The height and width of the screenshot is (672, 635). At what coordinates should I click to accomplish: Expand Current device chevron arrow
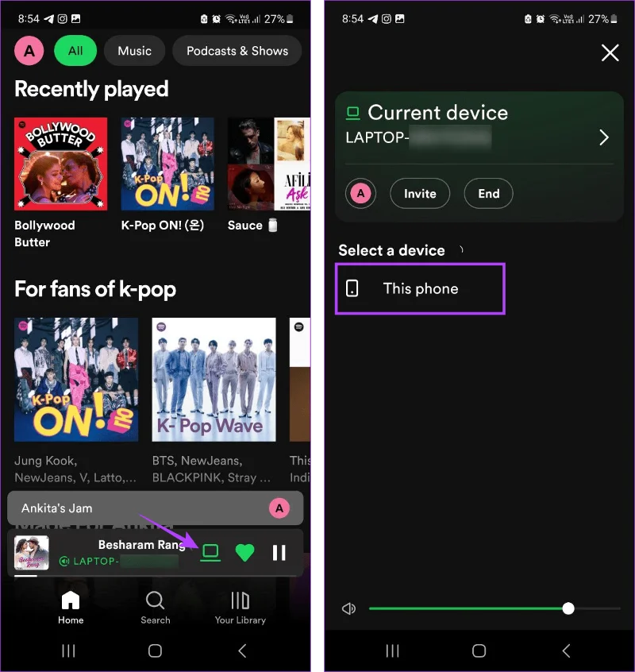tap(604, 137)
